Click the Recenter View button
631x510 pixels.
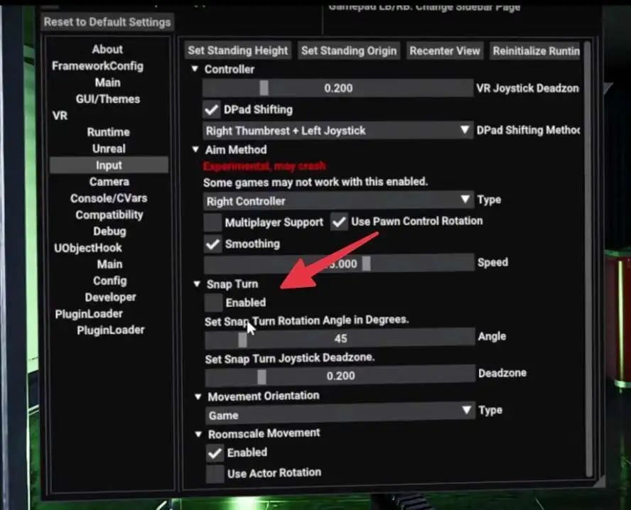444,50
